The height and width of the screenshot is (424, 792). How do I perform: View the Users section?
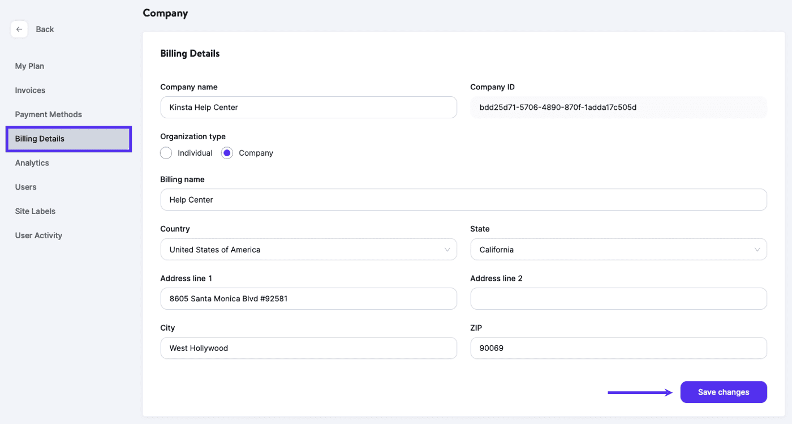pos(25,187)
